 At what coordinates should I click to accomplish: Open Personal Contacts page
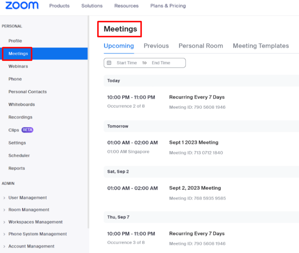(27, 92)
